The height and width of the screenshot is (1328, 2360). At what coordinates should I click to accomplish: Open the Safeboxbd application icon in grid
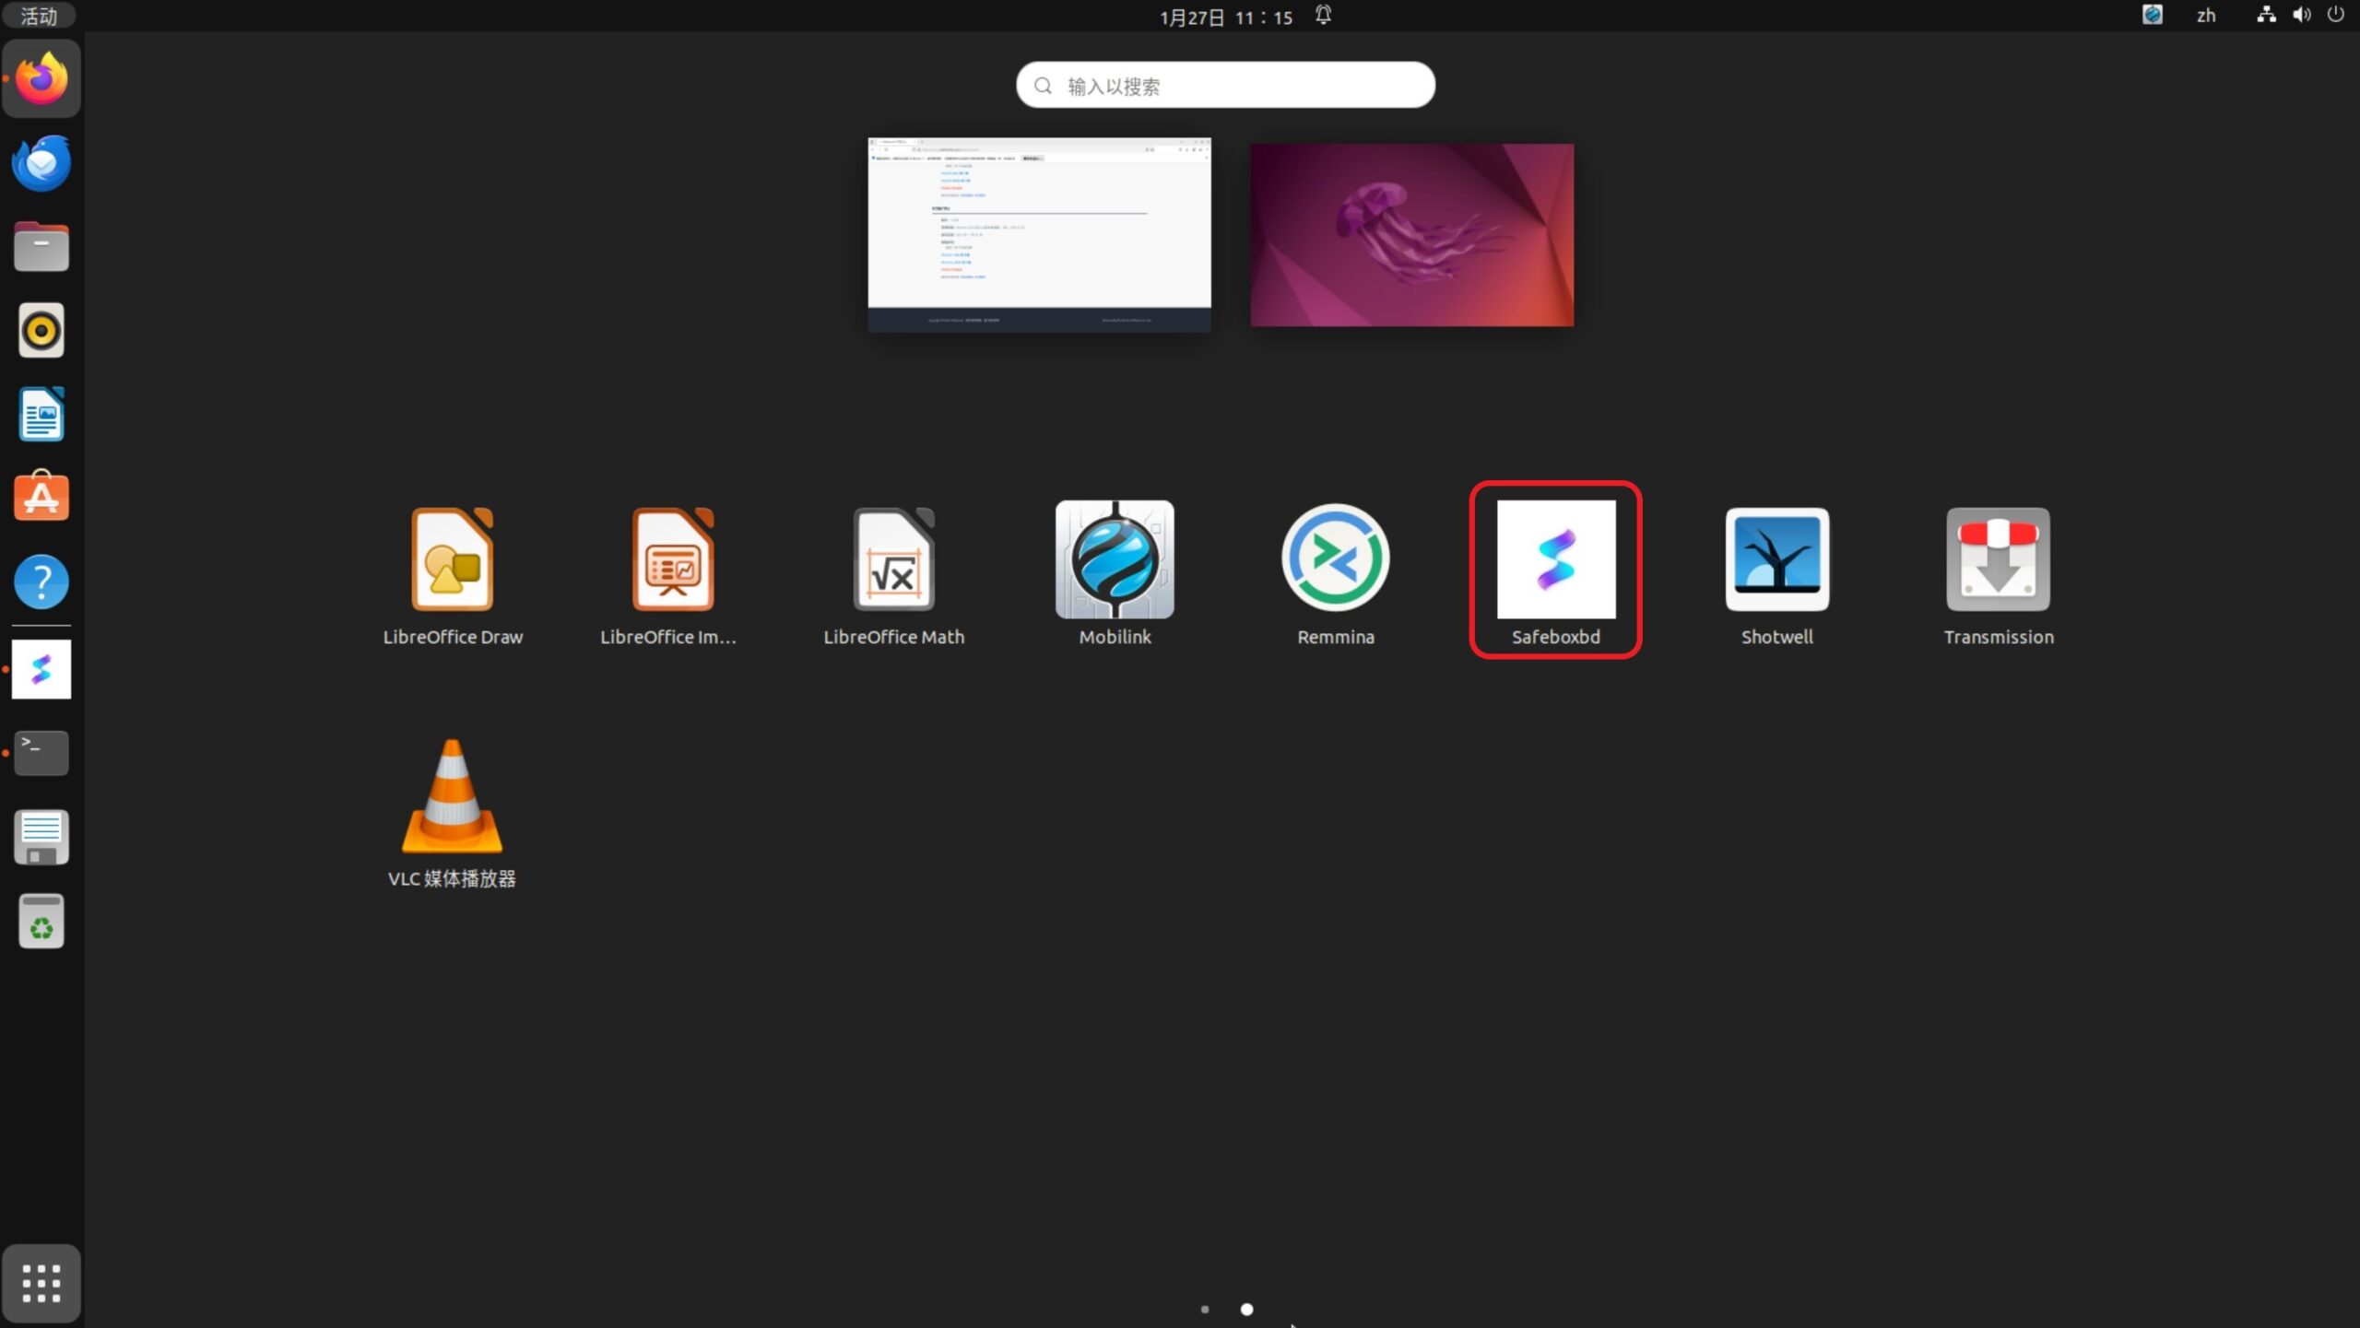point(1555,571)
